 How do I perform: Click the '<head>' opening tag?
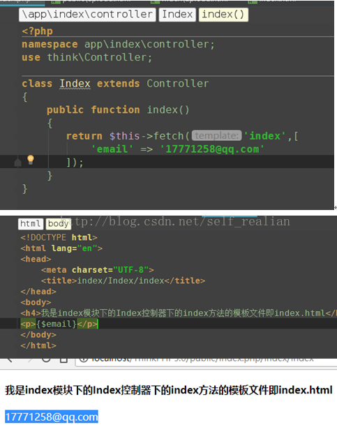36,259
